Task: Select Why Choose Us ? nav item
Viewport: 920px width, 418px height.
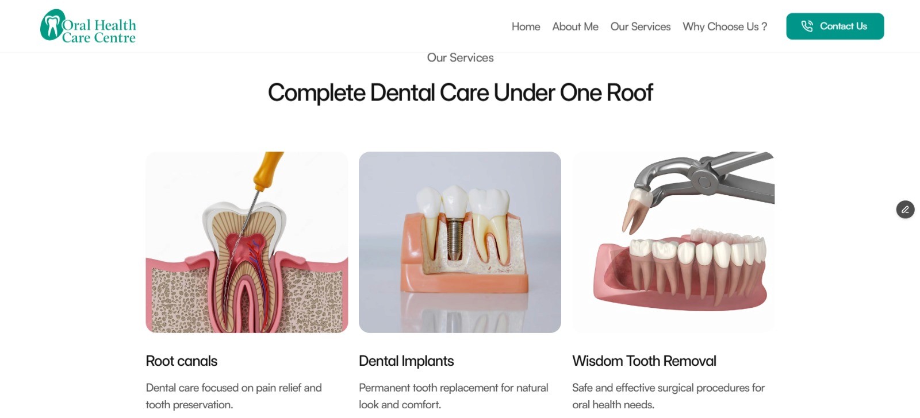Action: [724, 26]
